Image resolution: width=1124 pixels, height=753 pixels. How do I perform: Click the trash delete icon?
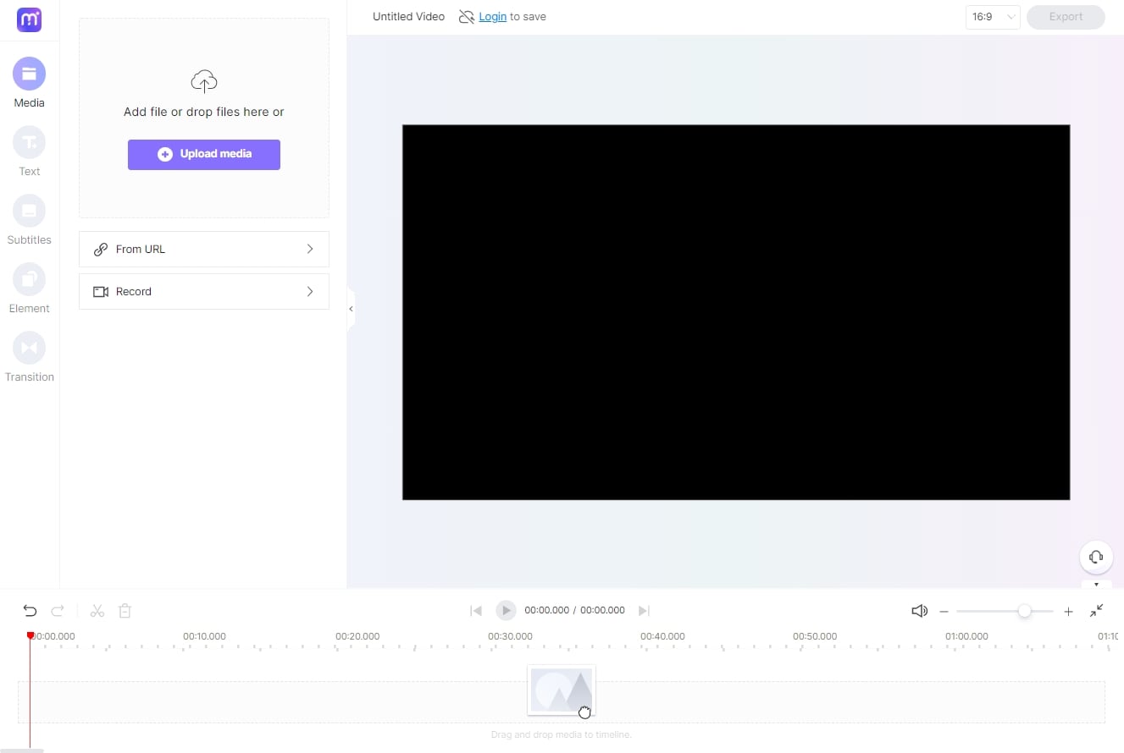[125, 610]
